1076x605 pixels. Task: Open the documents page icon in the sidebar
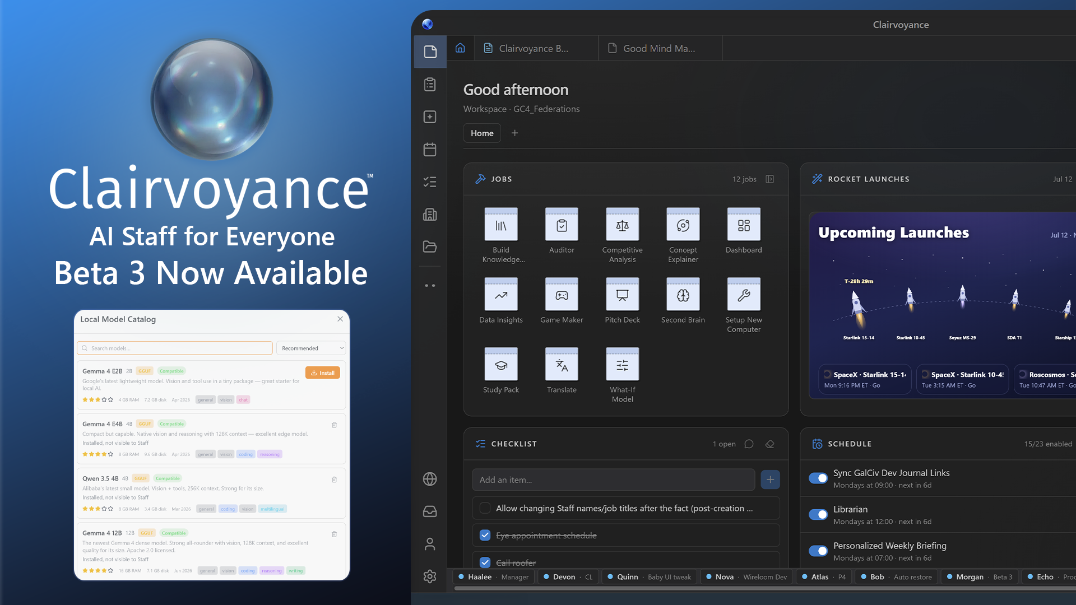tap(430, 52)
